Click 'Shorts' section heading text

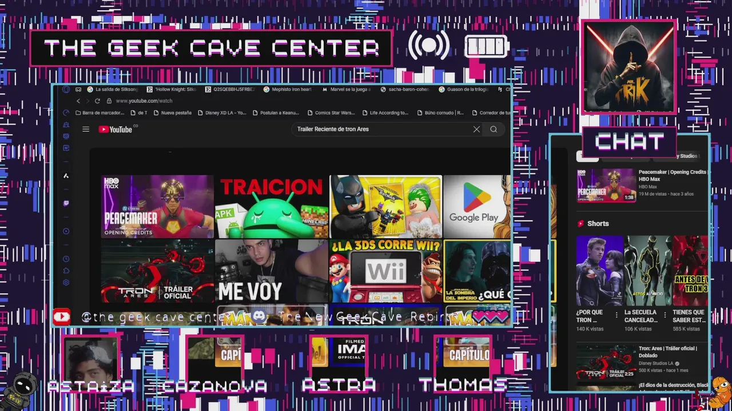click(598, 224)
